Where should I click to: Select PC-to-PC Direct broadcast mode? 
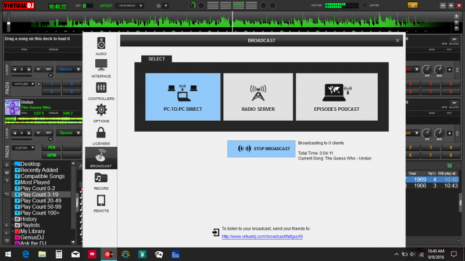coord(183,96)
